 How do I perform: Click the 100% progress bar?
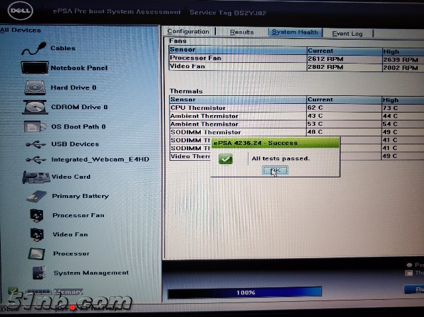click(x=244, y=292)
